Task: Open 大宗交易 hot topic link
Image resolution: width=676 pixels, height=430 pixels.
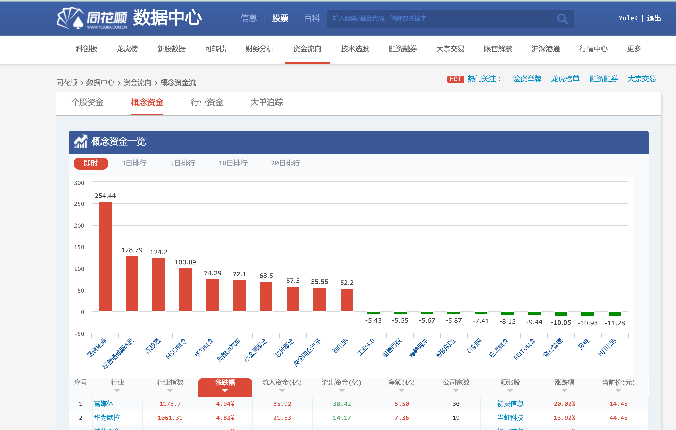Action: click(x=642, y=79)
